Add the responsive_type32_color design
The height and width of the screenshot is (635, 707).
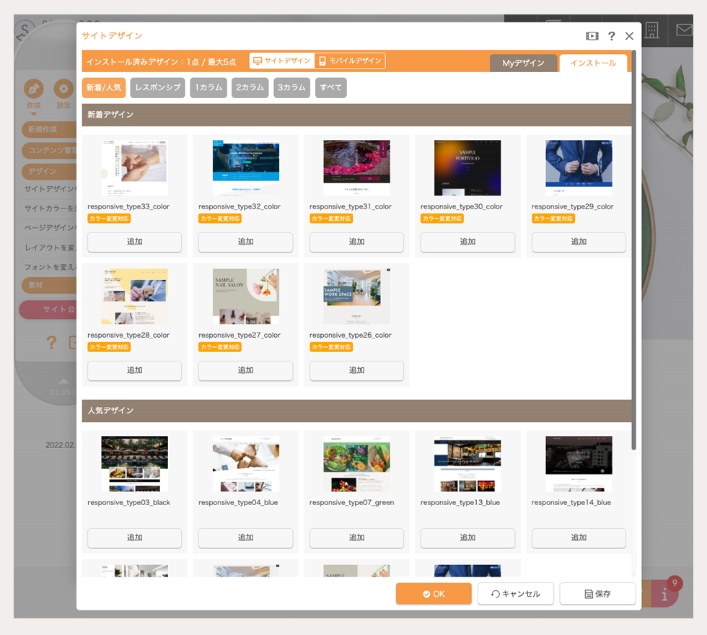(x=245, y=242)
